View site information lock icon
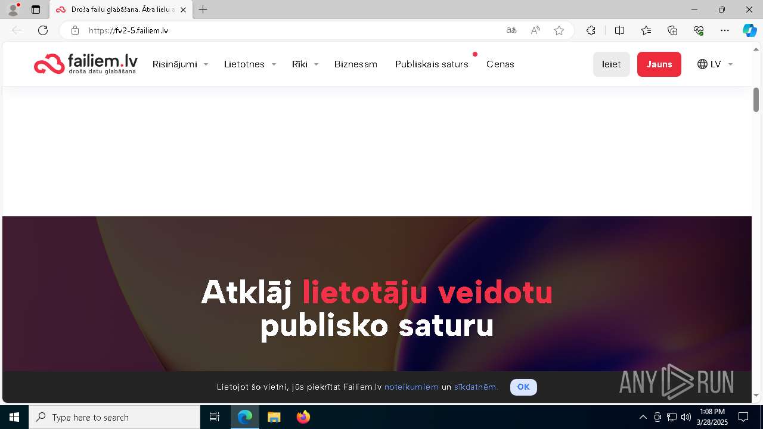This screenshot has height=429, width=763. coord(75,30)
